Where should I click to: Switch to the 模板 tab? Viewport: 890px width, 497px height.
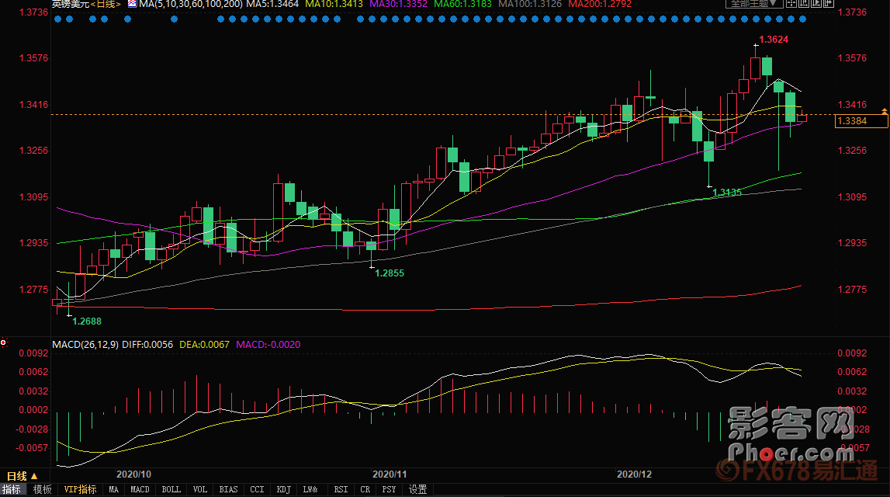point(42,489)
